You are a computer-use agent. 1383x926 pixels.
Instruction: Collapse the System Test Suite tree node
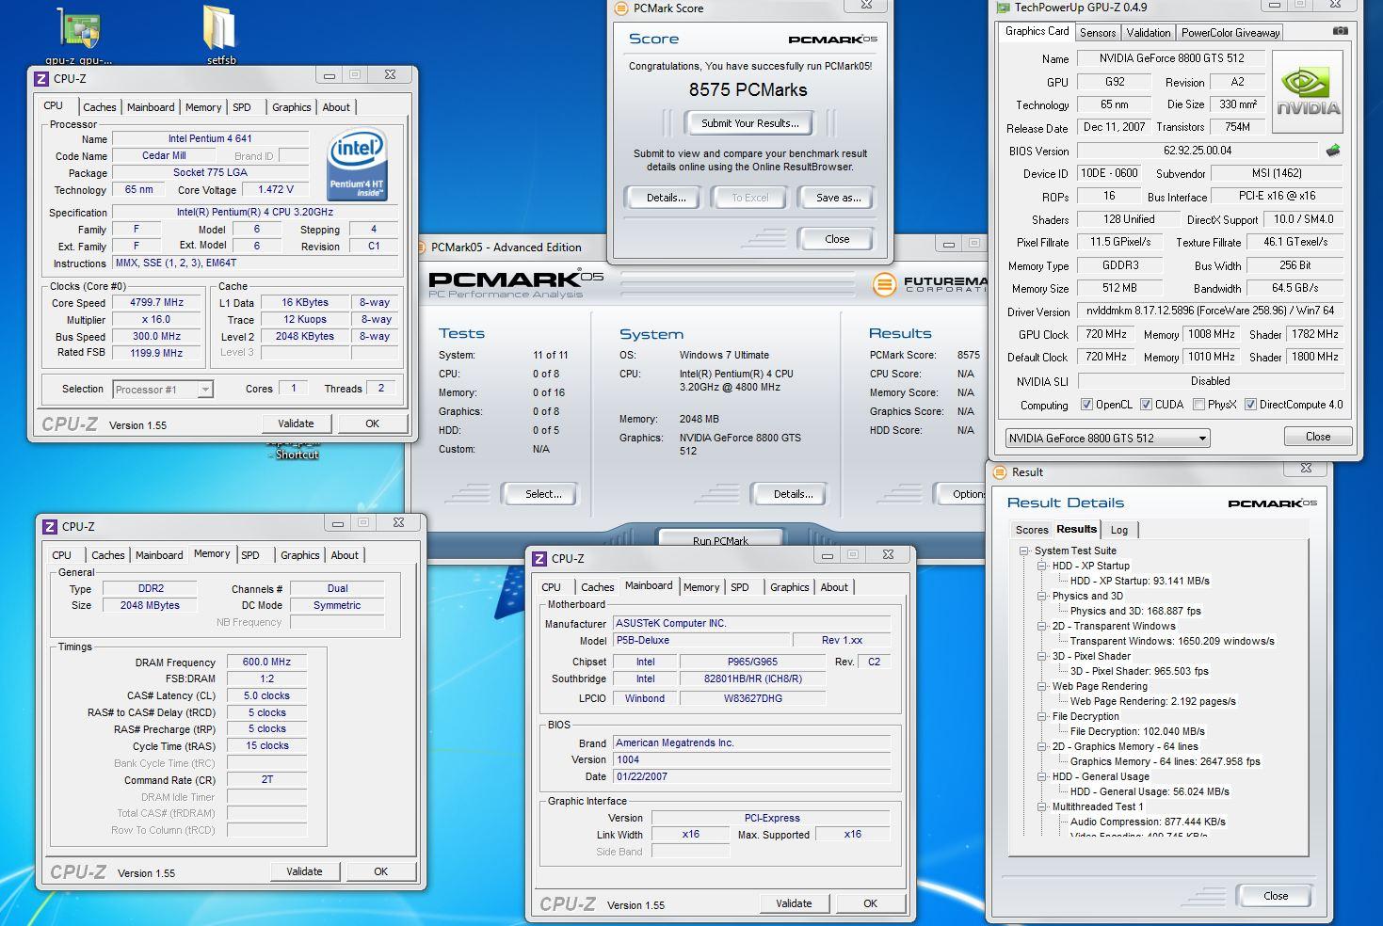pos(1024,551)
